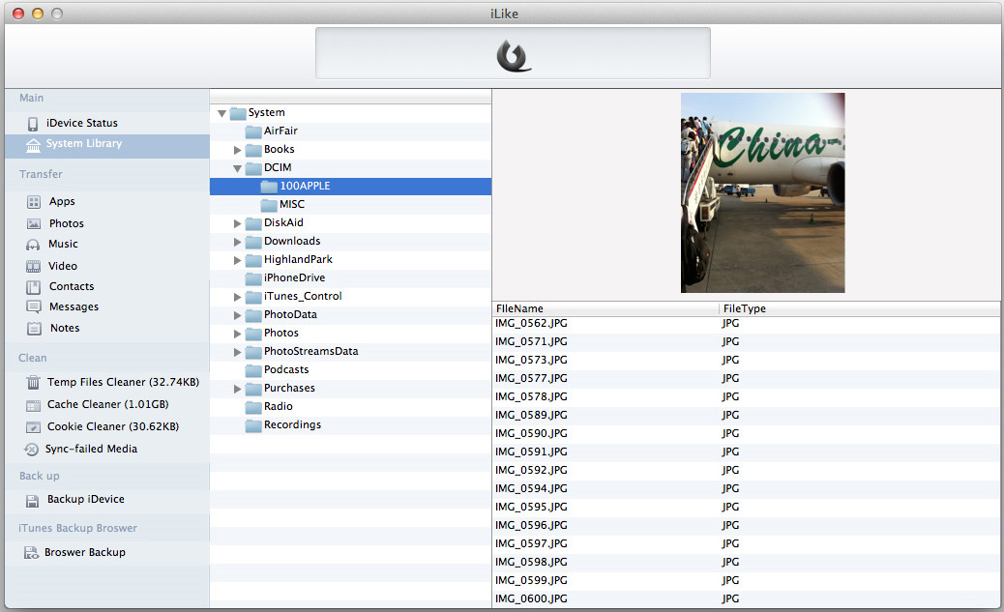1004x612 pixels.
Task: Collapse the System root folder
Action: [221, 113]
